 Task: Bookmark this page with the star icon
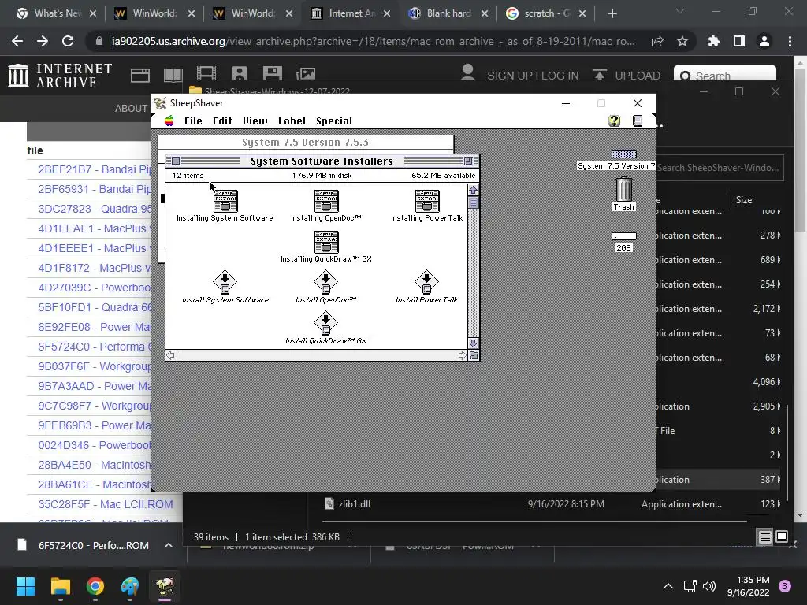(x=682, y=41)
